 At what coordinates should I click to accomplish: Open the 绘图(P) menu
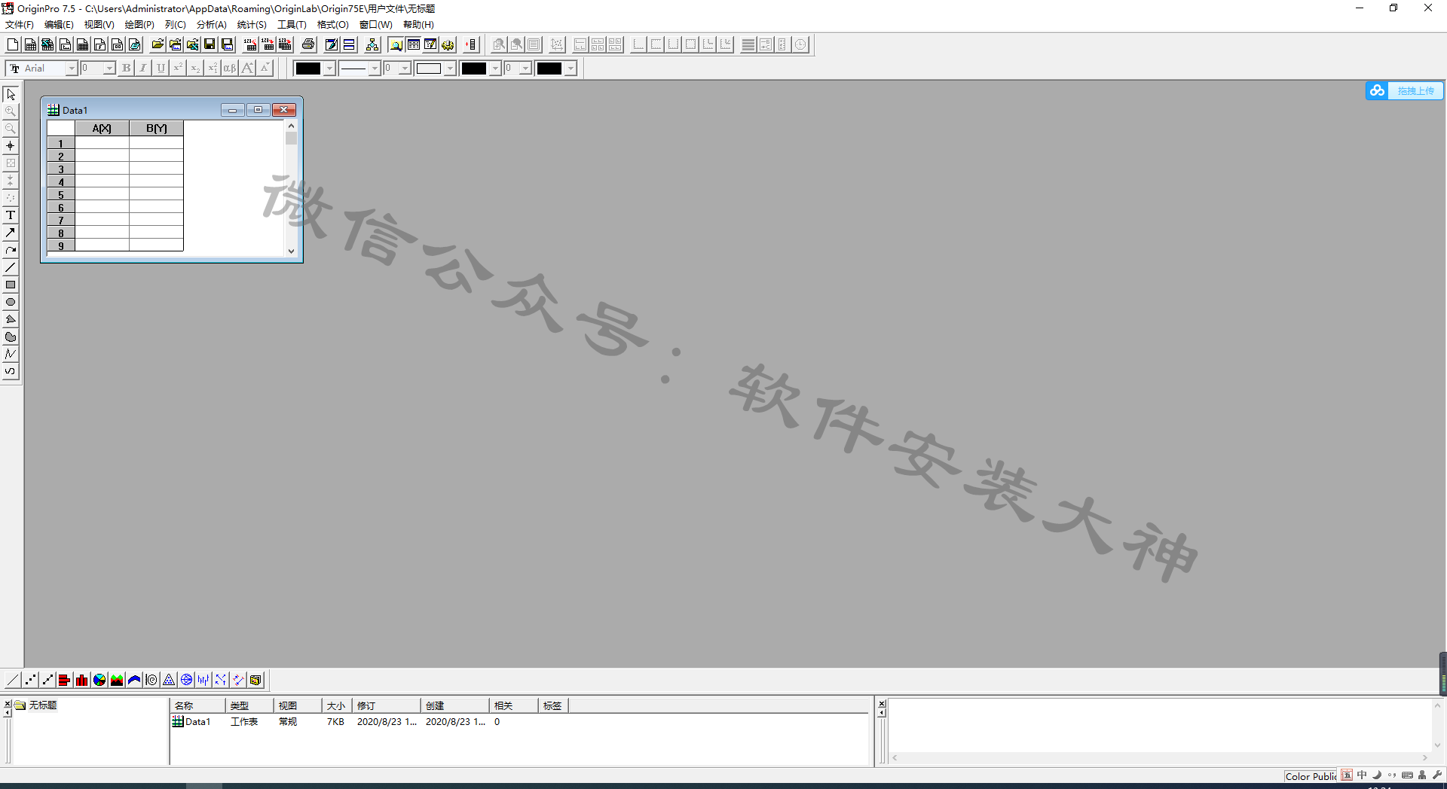tap(139, 25)
